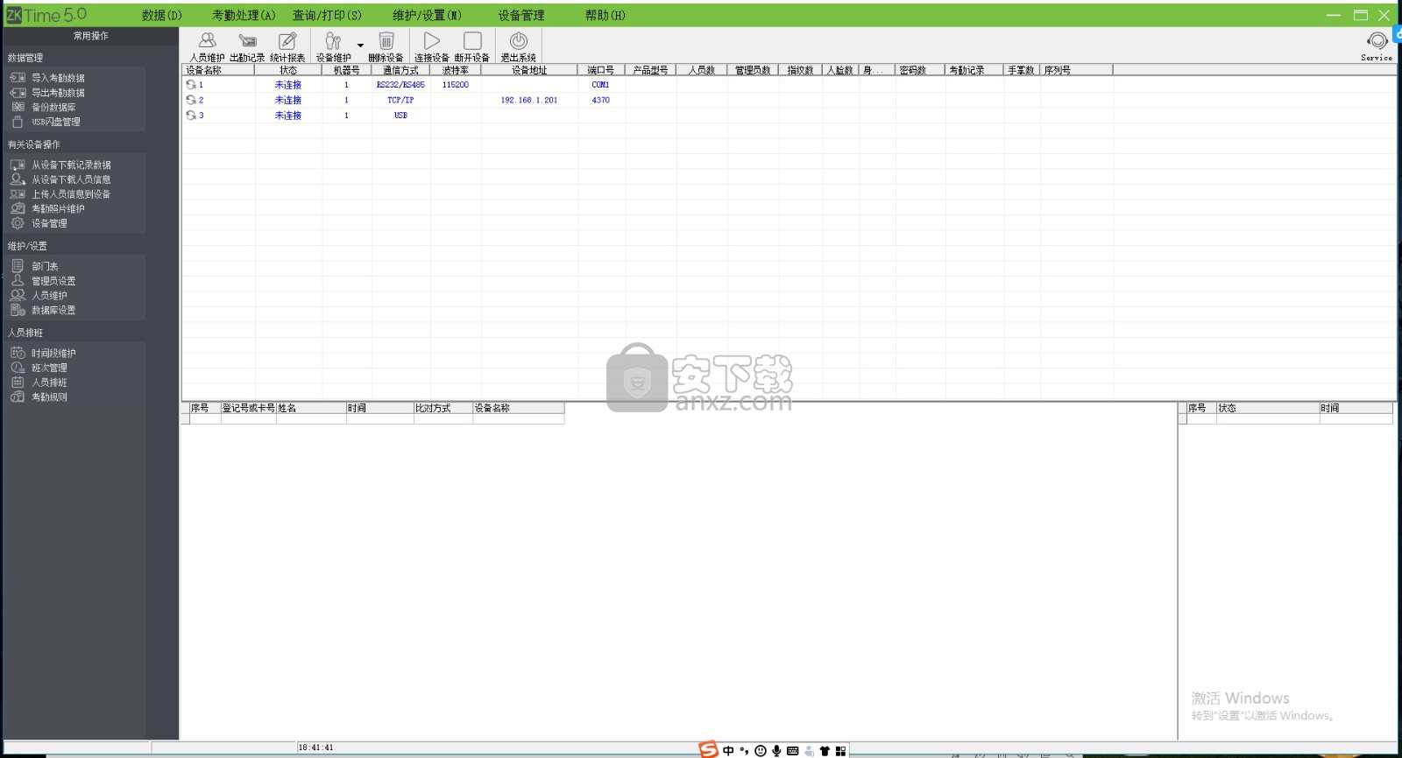Click the 192.168.1.201 address cell
Image resolution: width=1402 pixels, height=758 pixels.
[x=529, y=100]
